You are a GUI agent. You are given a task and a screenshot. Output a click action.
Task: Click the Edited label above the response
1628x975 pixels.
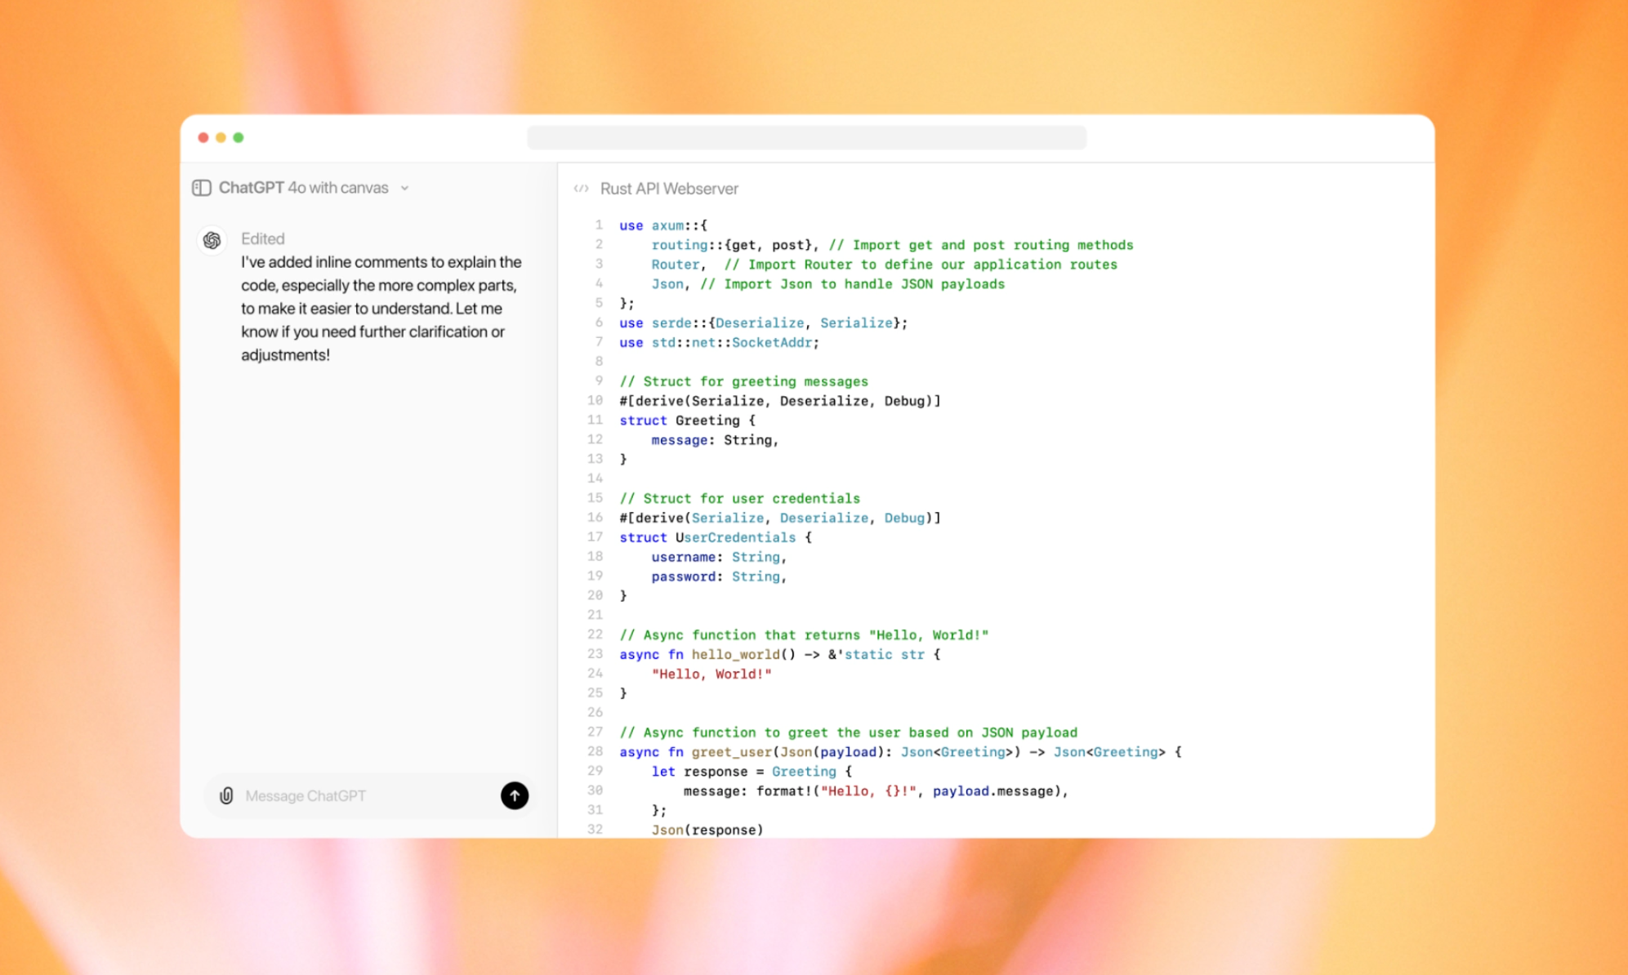click(x=262, y=238)
